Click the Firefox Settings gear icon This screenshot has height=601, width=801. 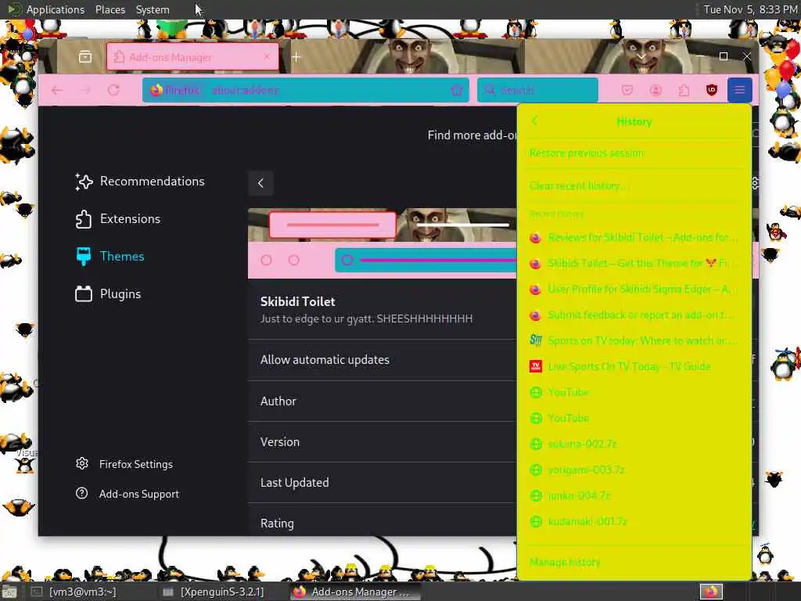[x=81, y=463]
